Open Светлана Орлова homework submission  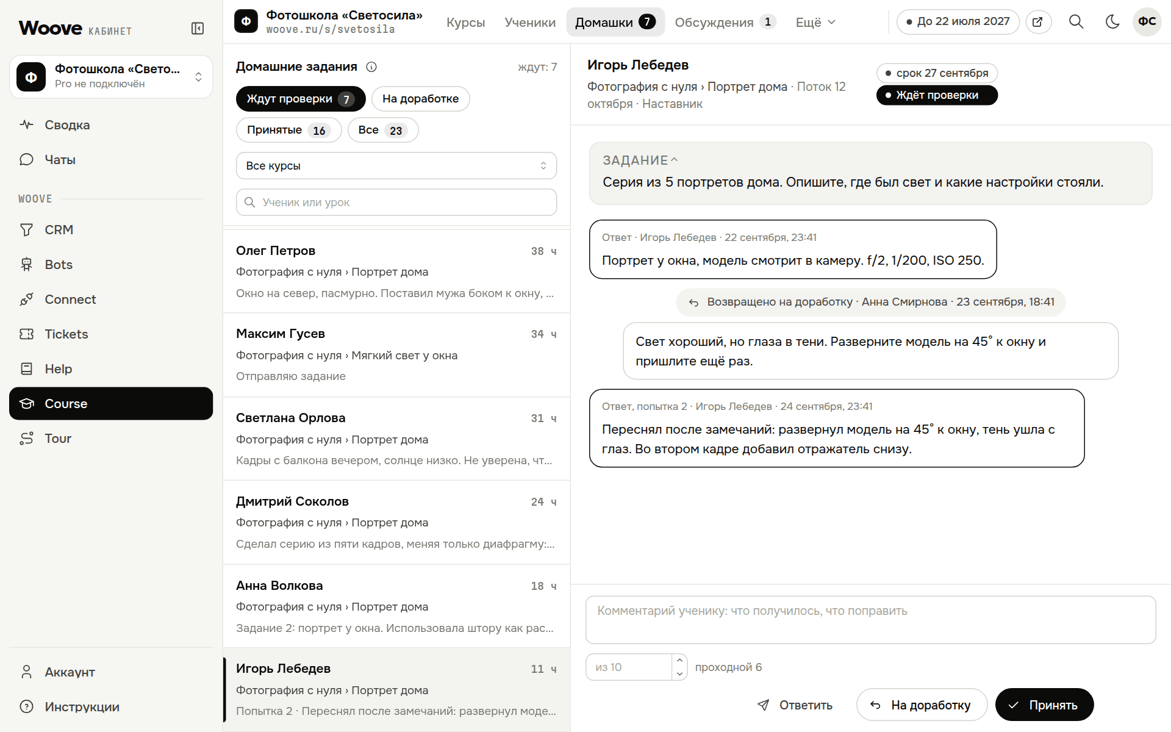click(x=396, y=439)
